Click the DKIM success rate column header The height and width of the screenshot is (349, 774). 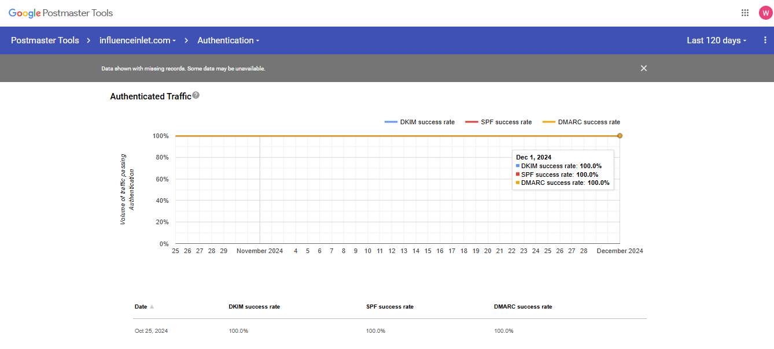click(x=254, y=307)
